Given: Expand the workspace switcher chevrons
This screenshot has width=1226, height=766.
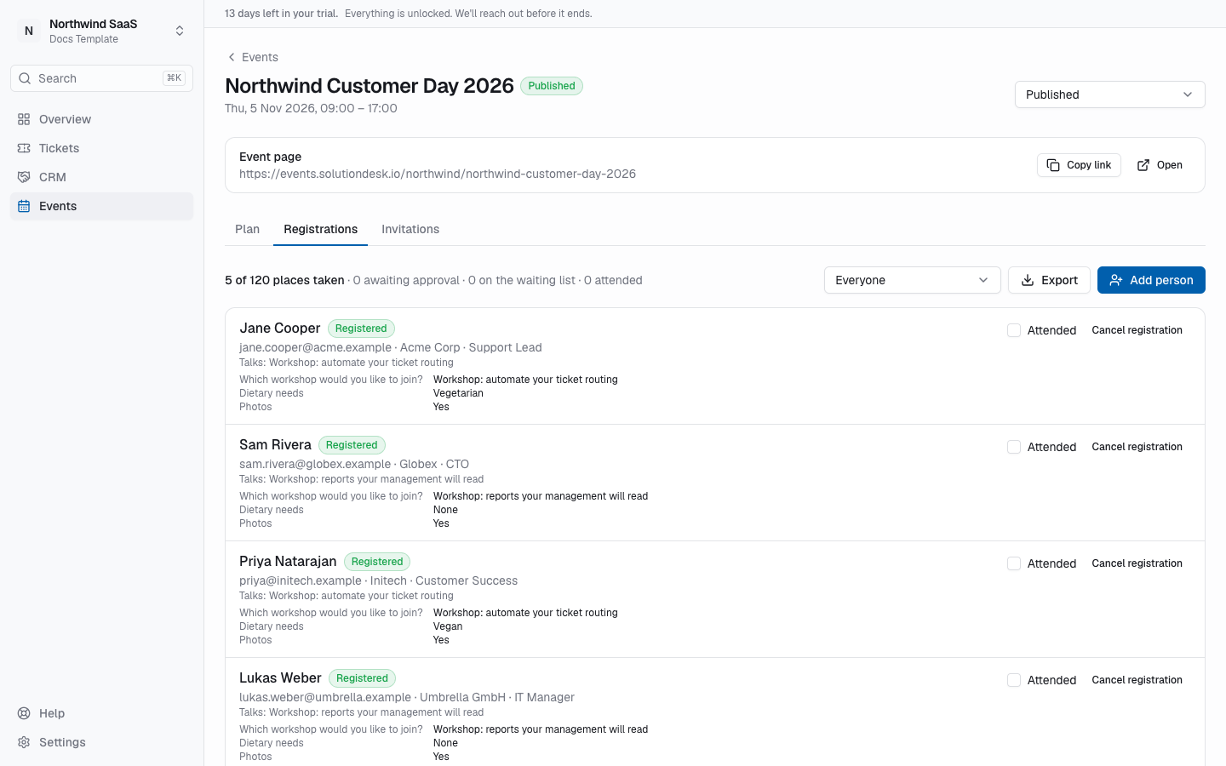Looking at the screenshot, I should click(x=180, y=31).
